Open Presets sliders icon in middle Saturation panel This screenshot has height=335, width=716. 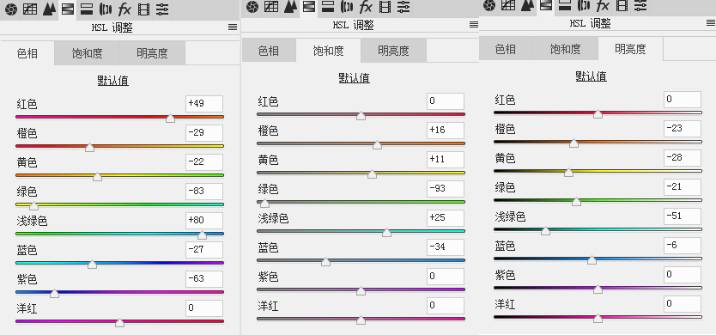404,6
